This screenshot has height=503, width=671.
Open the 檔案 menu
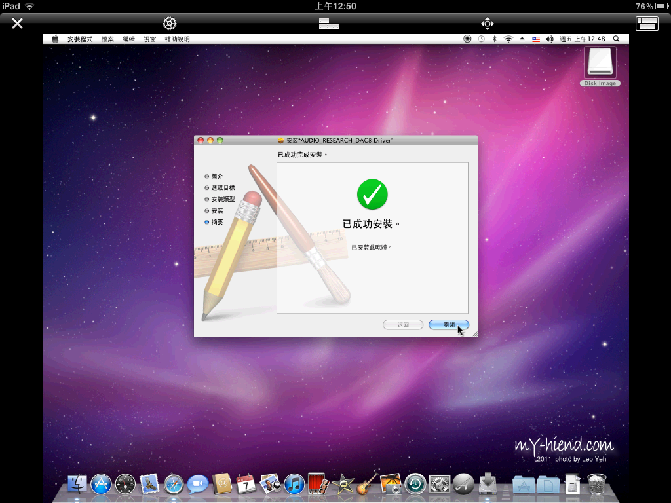click(x=107, y=39)
